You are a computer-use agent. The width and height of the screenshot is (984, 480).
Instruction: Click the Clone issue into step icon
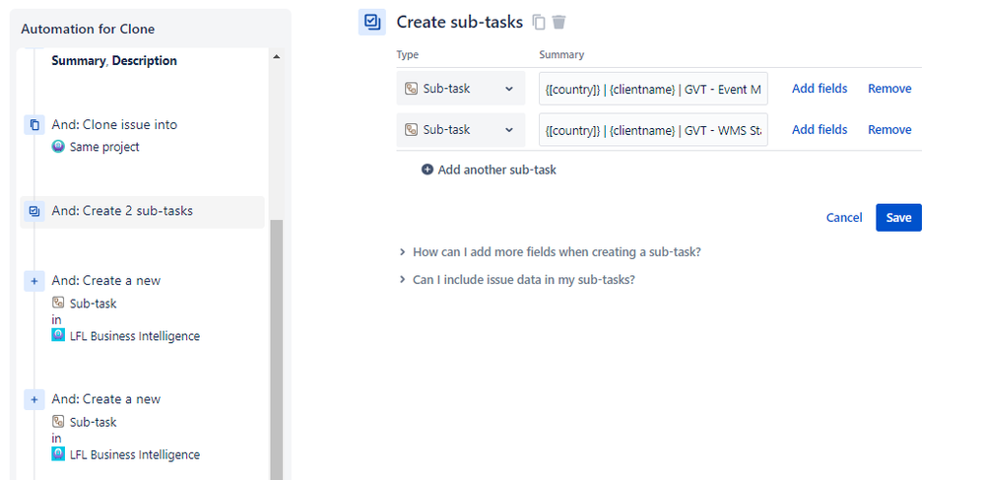34,125
